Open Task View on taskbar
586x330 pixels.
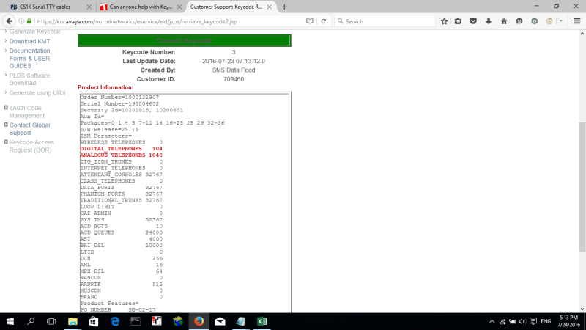(x=51, y=321)
